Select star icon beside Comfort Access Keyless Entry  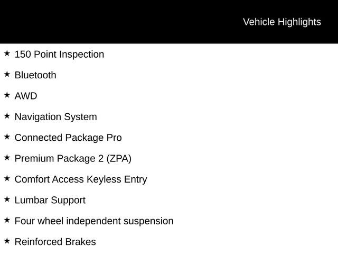[x=7, y=178]
